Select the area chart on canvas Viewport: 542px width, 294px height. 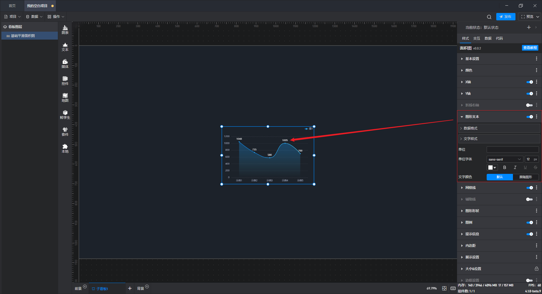point(268,155)
